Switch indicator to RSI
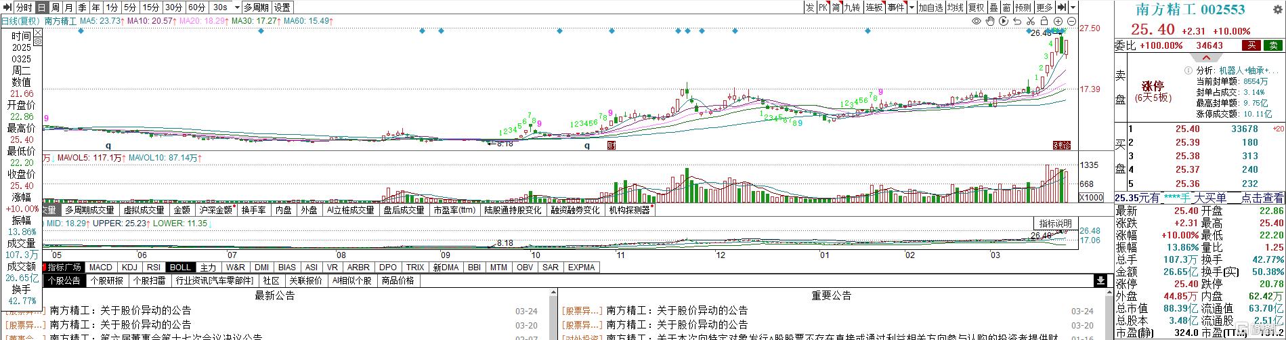 [154, 267]
